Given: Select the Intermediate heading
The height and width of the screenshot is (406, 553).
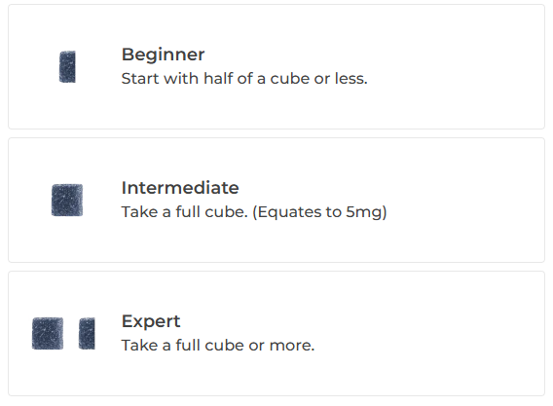Looking at the screenshot, I should pyautogui.click(x=180, y=188).
